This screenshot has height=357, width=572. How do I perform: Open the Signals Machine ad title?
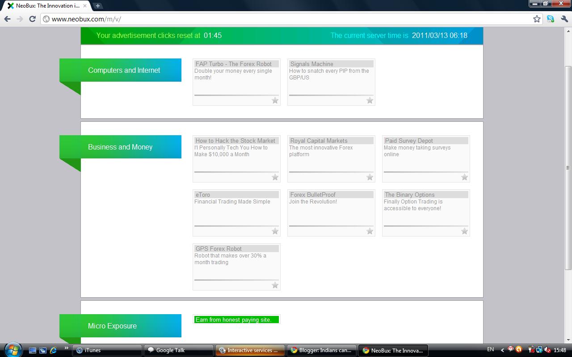(331, 64)
